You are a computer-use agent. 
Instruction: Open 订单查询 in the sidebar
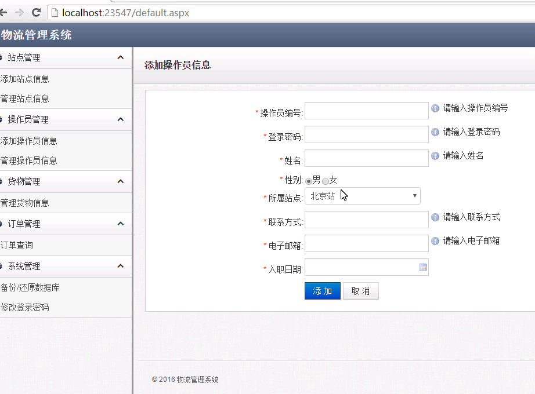[17, 246]
